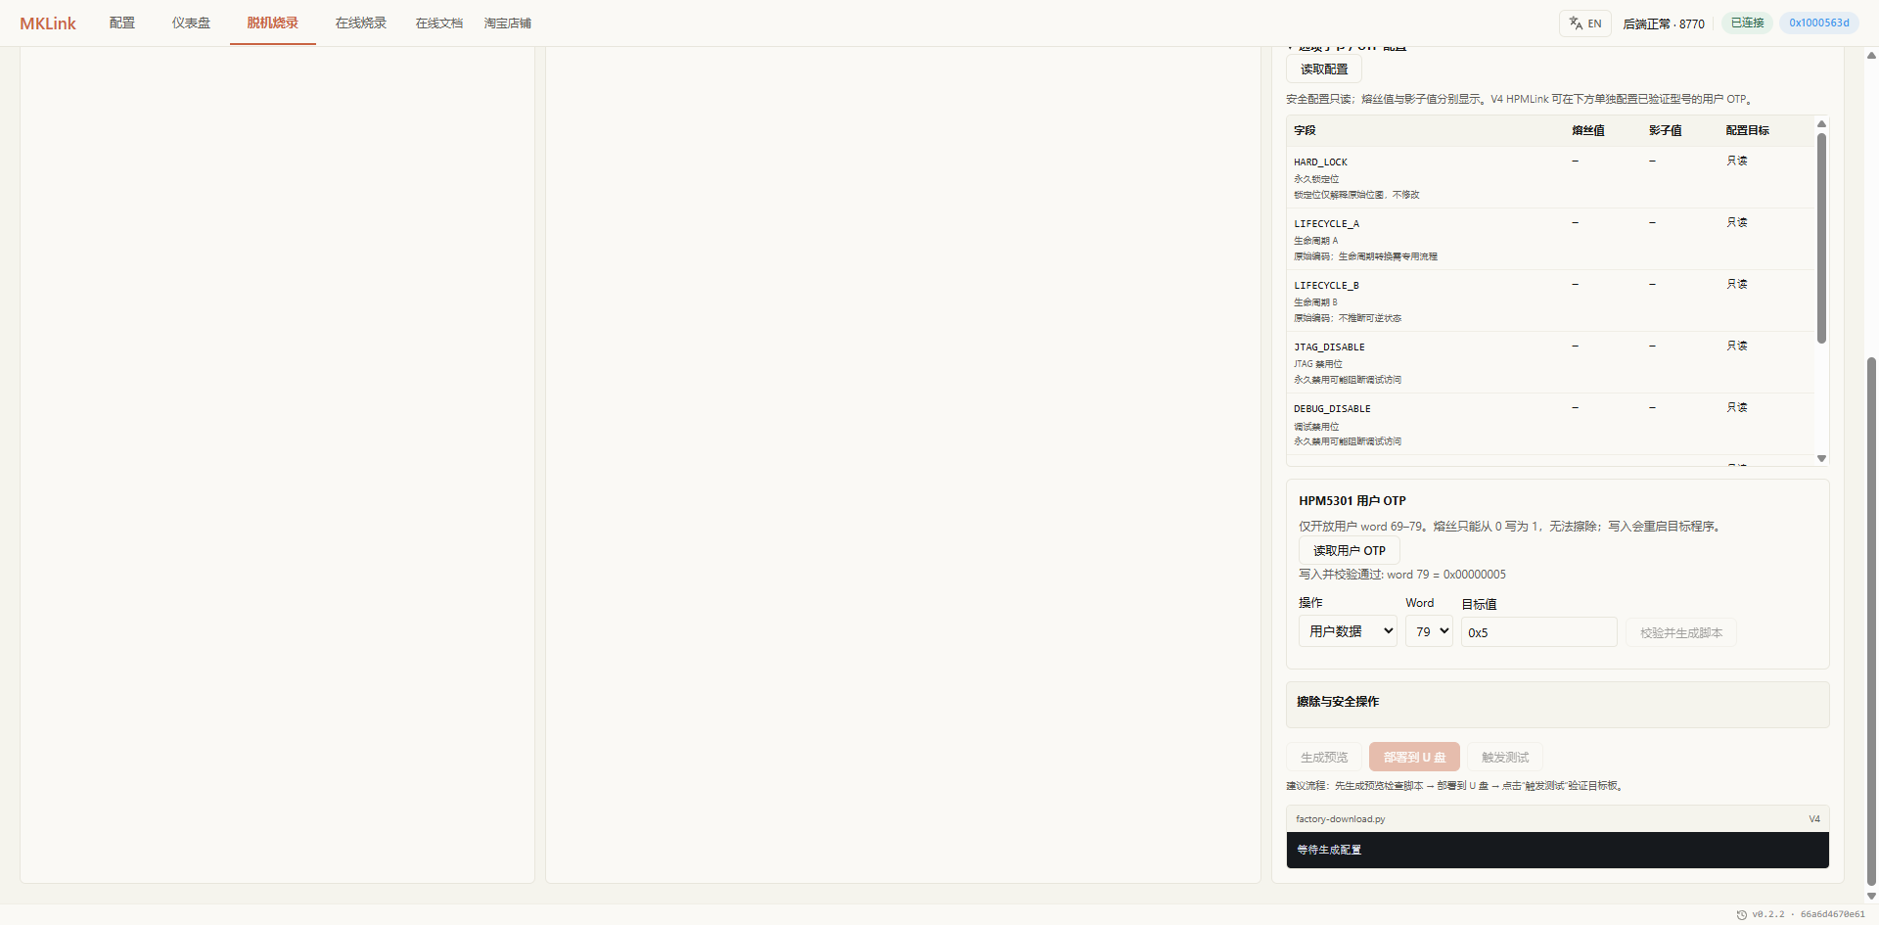Screen dimensions: 1879x925
Task: Click the 配置目标 column header
Action: pyautogui.click(x=1747, y=130)
